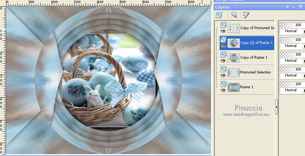Screen dimensions: 305x156
Task: Open the New Layer icon's dropdown arrow
Action: click(225, 15)
